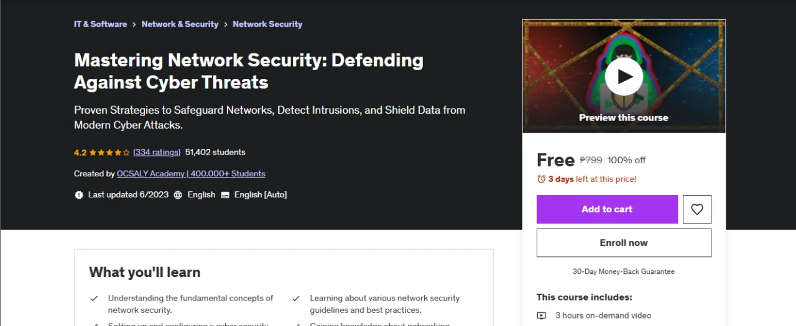This screenshot has width=796, height=326.
Task: Click the Preview this course label
Action: point(624,117)
